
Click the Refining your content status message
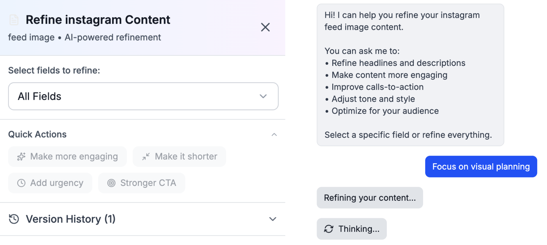point(369,198)
